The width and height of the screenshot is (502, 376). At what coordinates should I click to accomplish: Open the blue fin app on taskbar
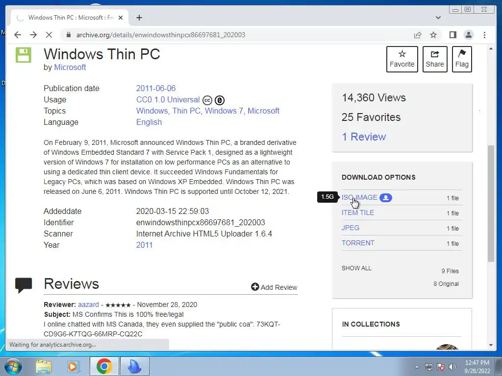coord(134,366)
